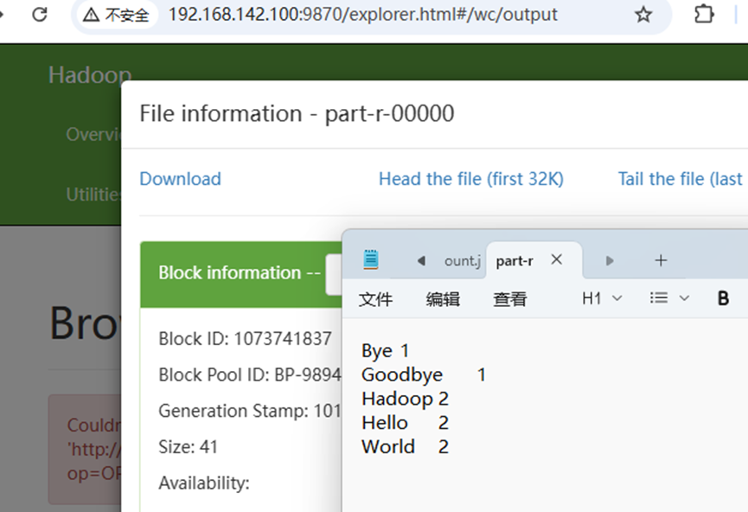This screenshot has height=512, width=748.
Task: Bookmark the page with the star icon
Action: (642, 15)
